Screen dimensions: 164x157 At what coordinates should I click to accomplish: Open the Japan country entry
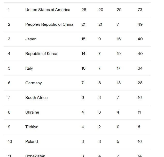(31, 39)
